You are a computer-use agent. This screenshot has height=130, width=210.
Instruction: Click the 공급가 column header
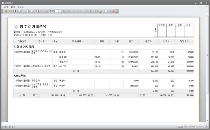[148, 42]
